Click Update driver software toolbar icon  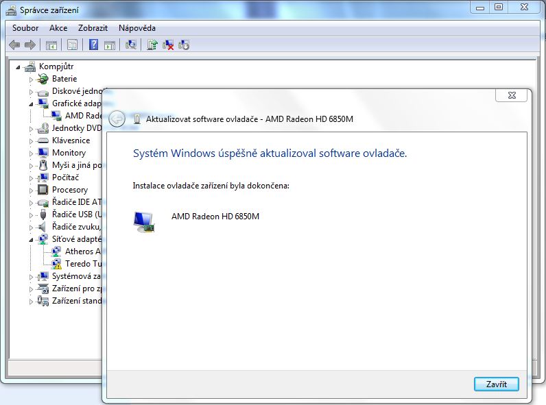click(152, 45)
